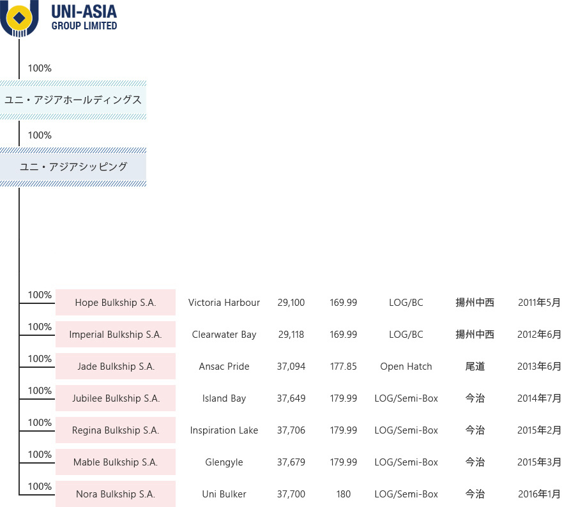This screenshot has height=507, width=562.
Task: Click the 37,649 tonnage value
Action: [291, 398]
